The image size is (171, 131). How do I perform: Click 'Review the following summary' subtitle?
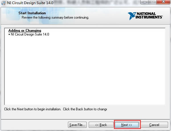point(55,17)
